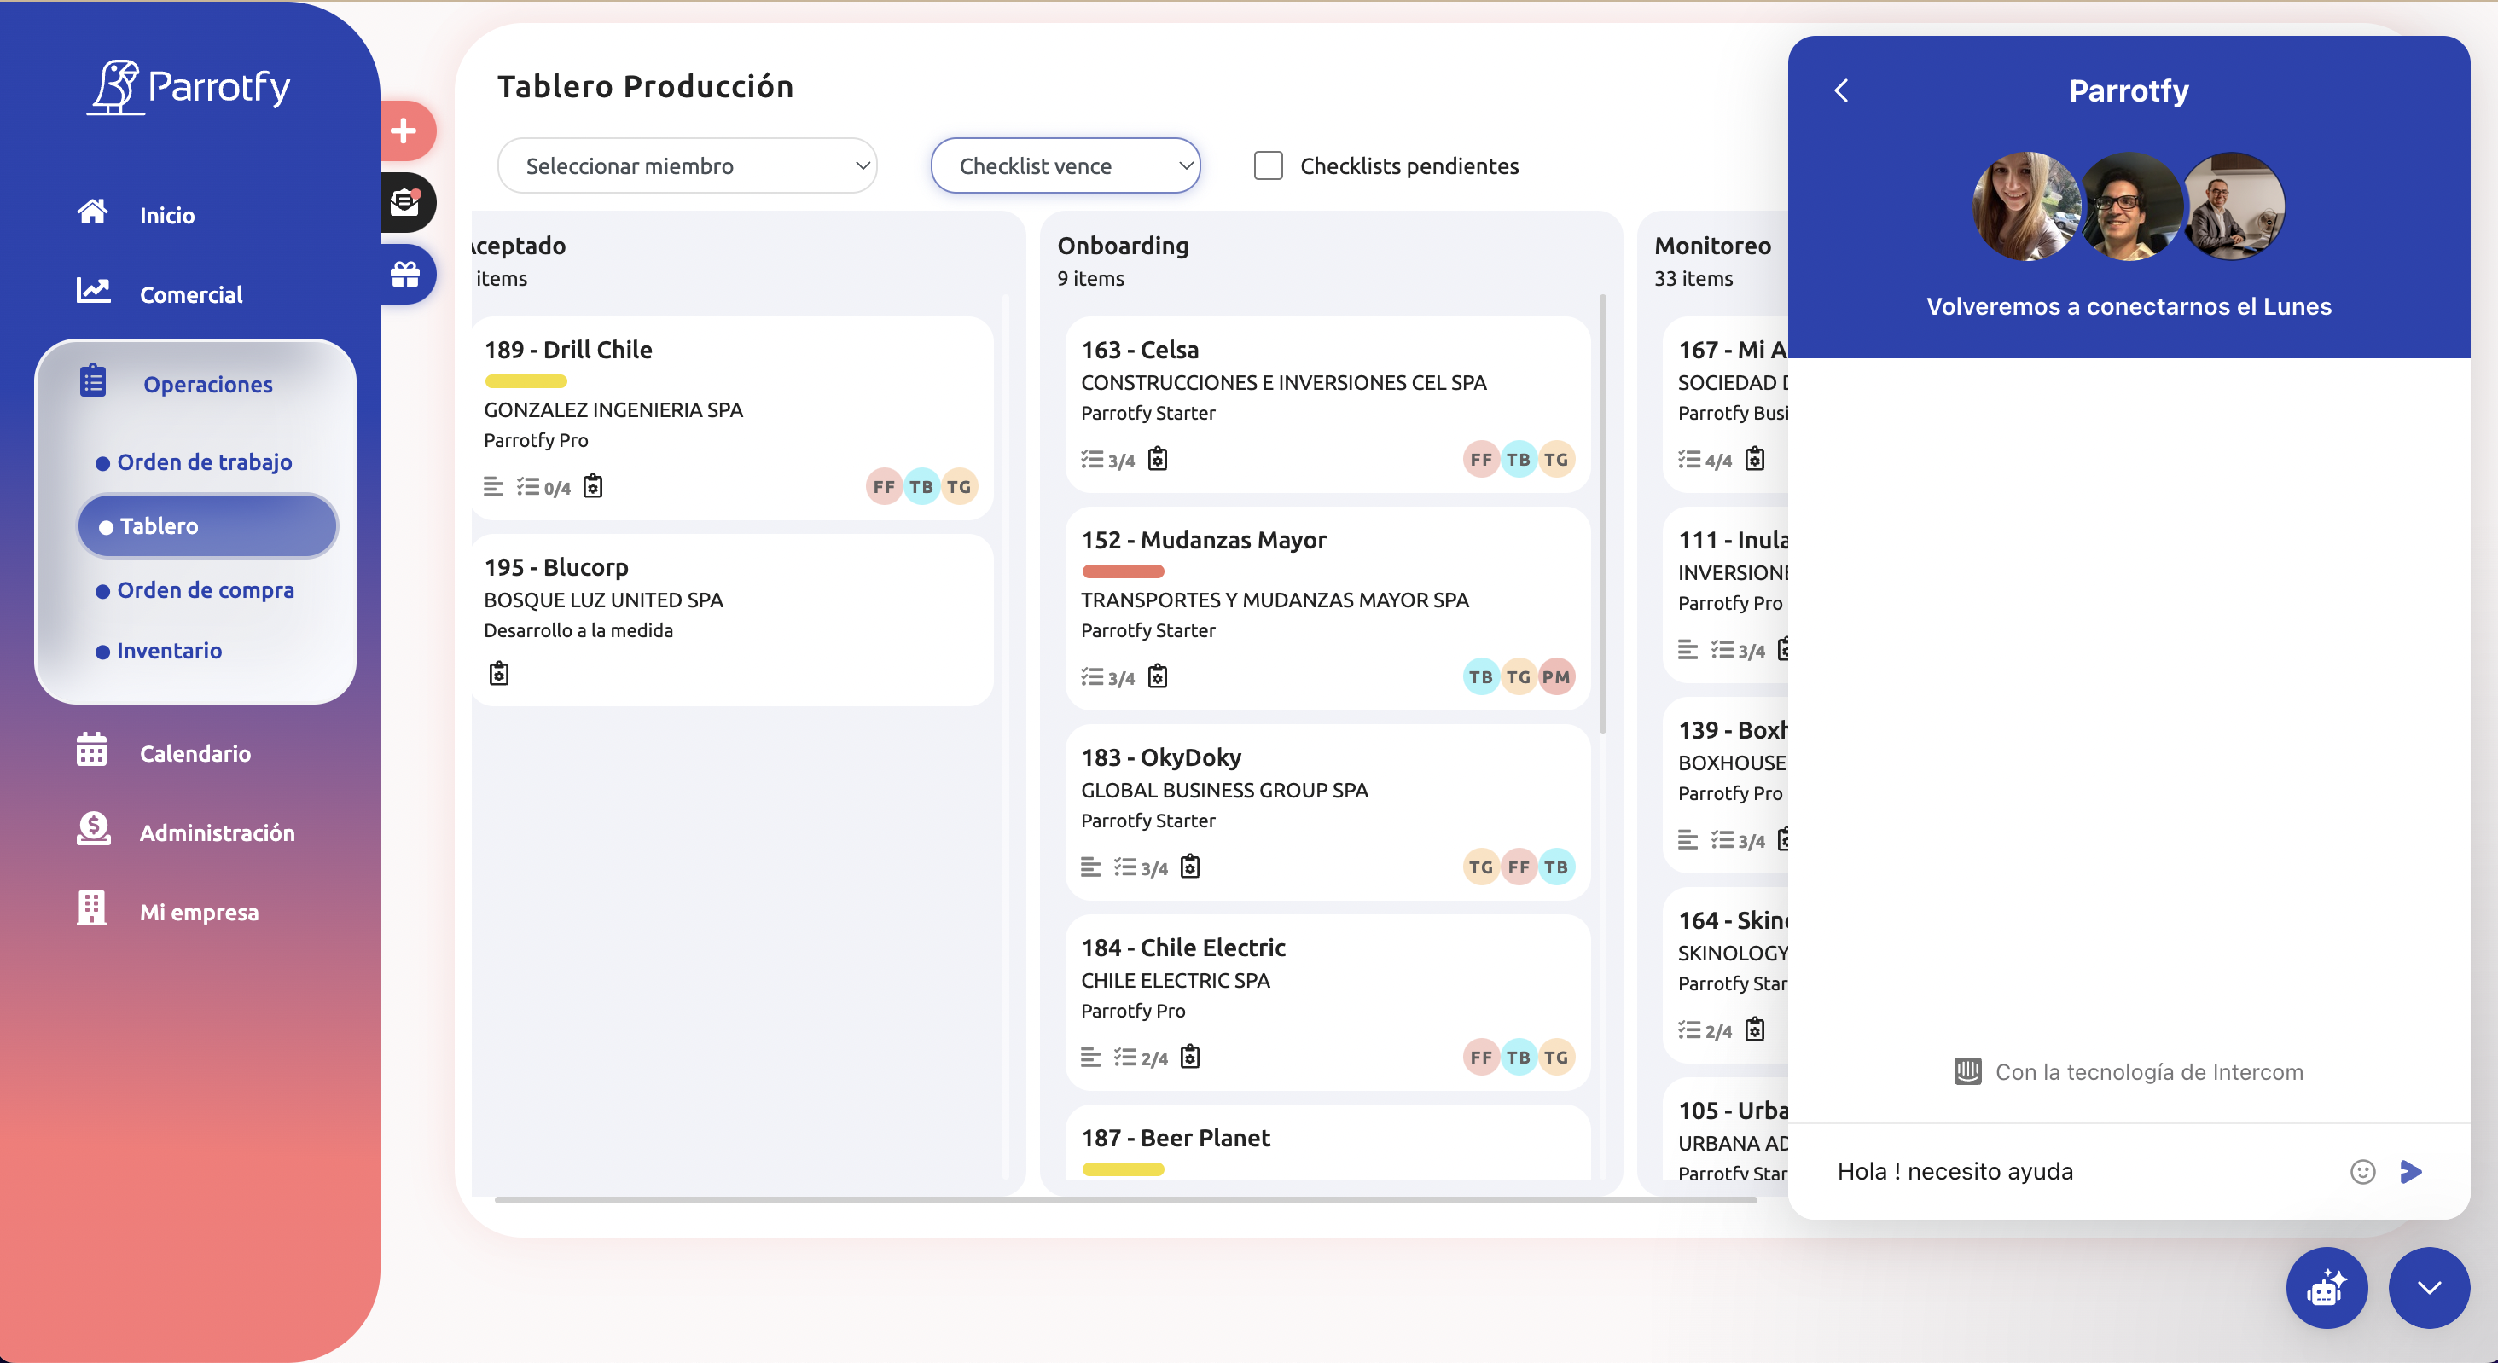This screenshot has height=1363, width=2498.
Task: Click 'GONZALEZ INGENIERIA SPA' text
Action: [613, 410]
